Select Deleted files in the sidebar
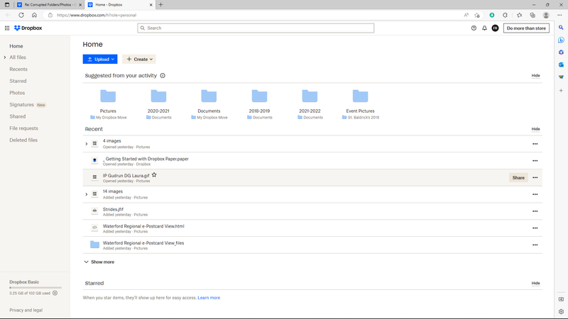The width and height of the screenshot is (568, 319). [23, 140]
